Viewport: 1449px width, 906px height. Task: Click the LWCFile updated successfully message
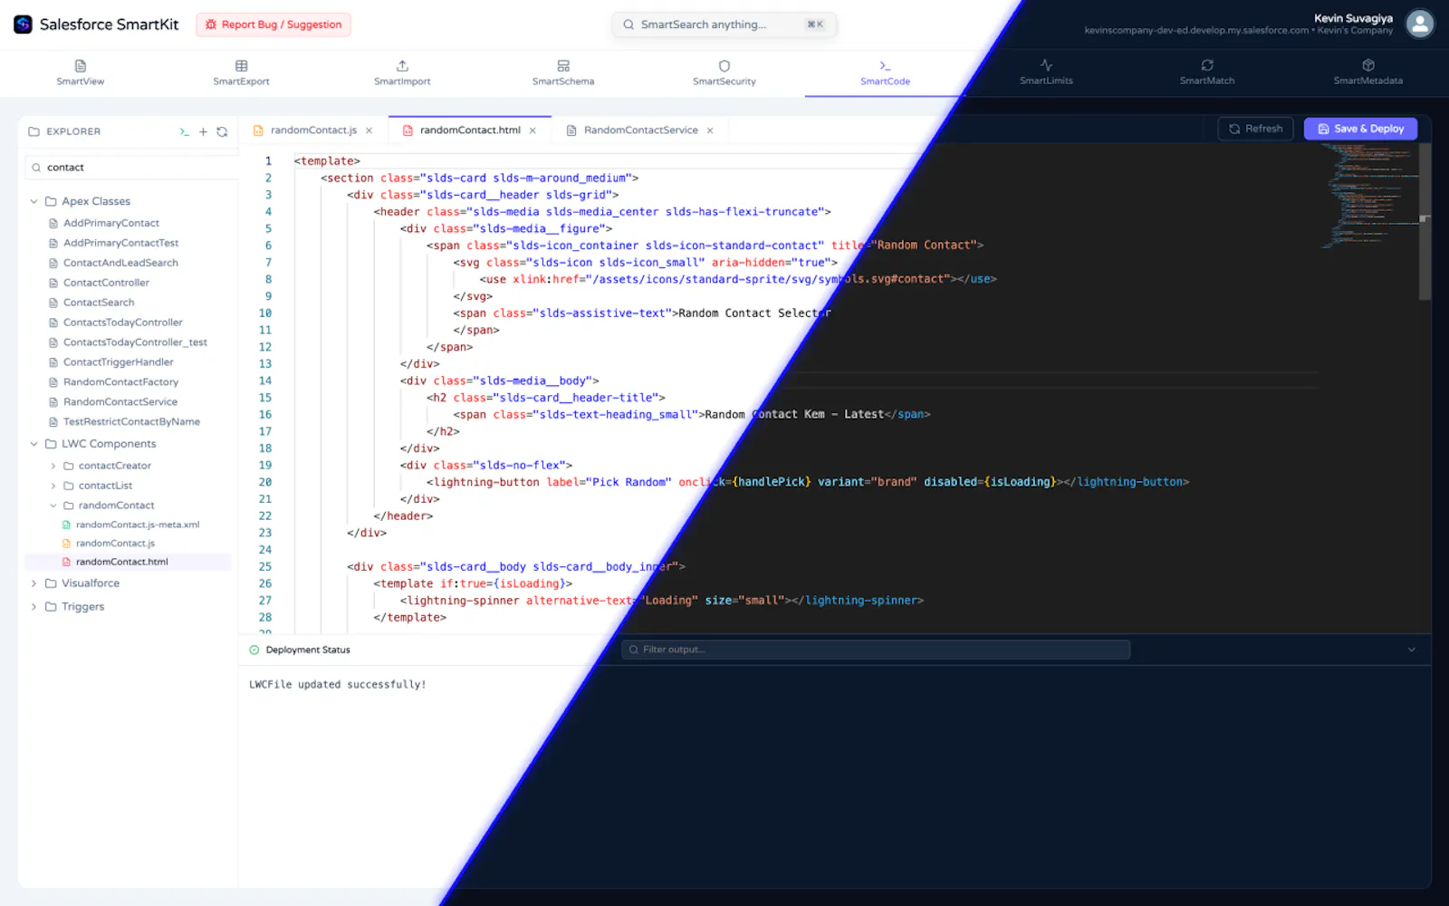point(337,685)
